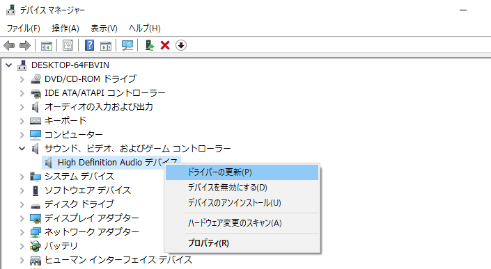Click the Device Manager title bar icon
This screenshot has height=269, width=491.
tap(10, 10)
